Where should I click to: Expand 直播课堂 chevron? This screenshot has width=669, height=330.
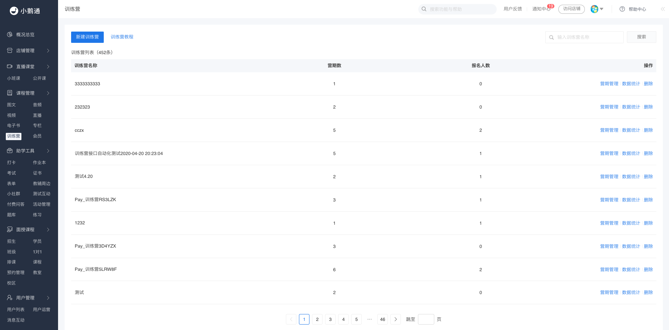pyautogui.click(x=48, y=66)
